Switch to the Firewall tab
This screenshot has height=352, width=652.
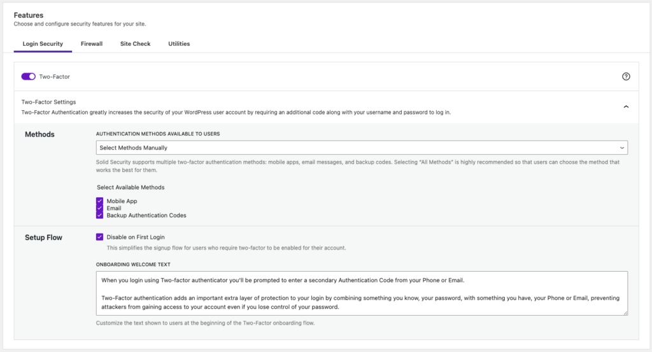pyautogui.click(x=92, y=44)
